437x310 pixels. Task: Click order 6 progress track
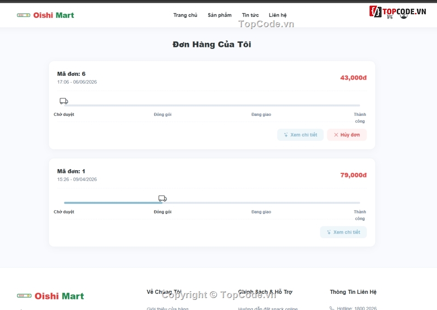point(212,105)
